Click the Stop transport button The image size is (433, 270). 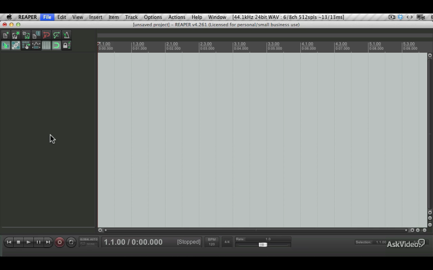(19, 242)
